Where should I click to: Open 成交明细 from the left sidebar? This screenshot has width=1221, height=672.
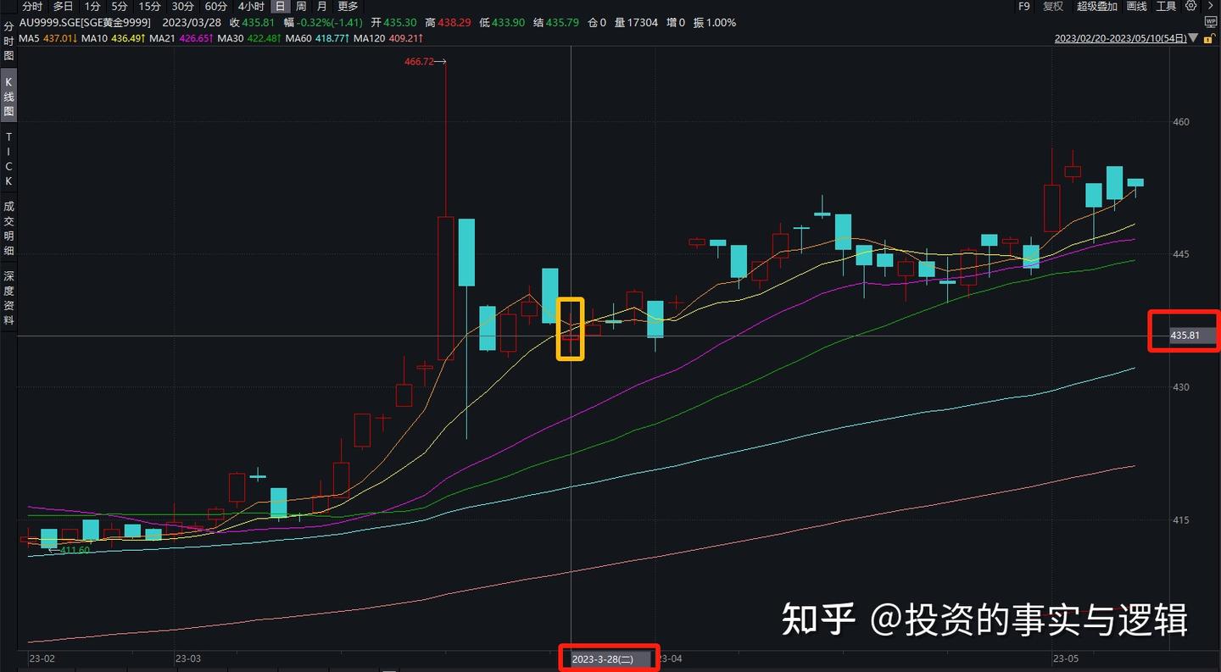click(x=8, y=225)
